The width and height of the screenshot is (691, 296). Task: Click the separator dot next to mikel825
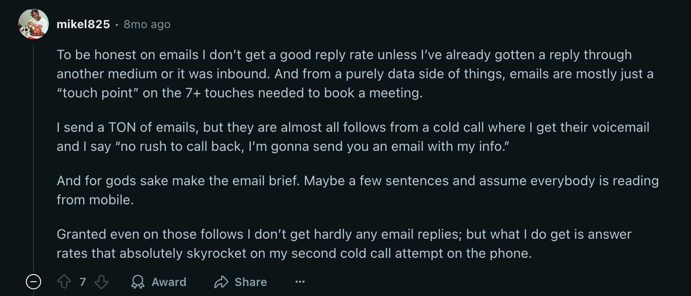[117, 25]
